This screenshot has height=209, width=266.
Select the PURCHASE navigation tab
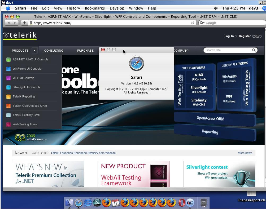[85, 51]
